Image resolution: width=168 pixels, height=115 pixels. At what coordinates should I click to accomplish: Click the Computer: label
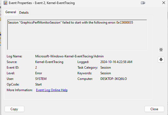(x=85, y=79)
